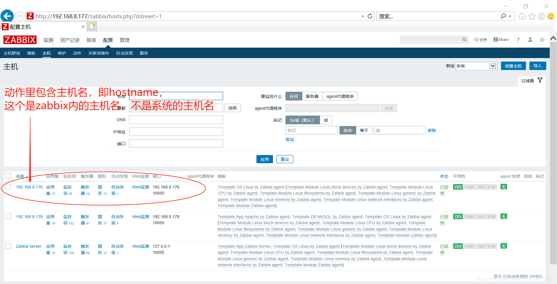Select 与/或 (默认) tag mode
Viewport: 557px width, 284px height.
click(303, 120)
